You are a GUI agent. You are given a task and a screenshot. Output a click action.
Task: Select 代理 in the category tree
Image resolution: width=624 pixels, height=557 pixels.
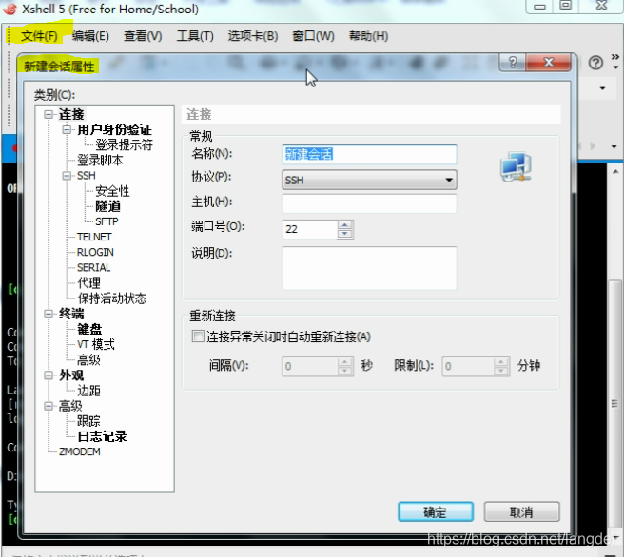[x=88, y=282]
